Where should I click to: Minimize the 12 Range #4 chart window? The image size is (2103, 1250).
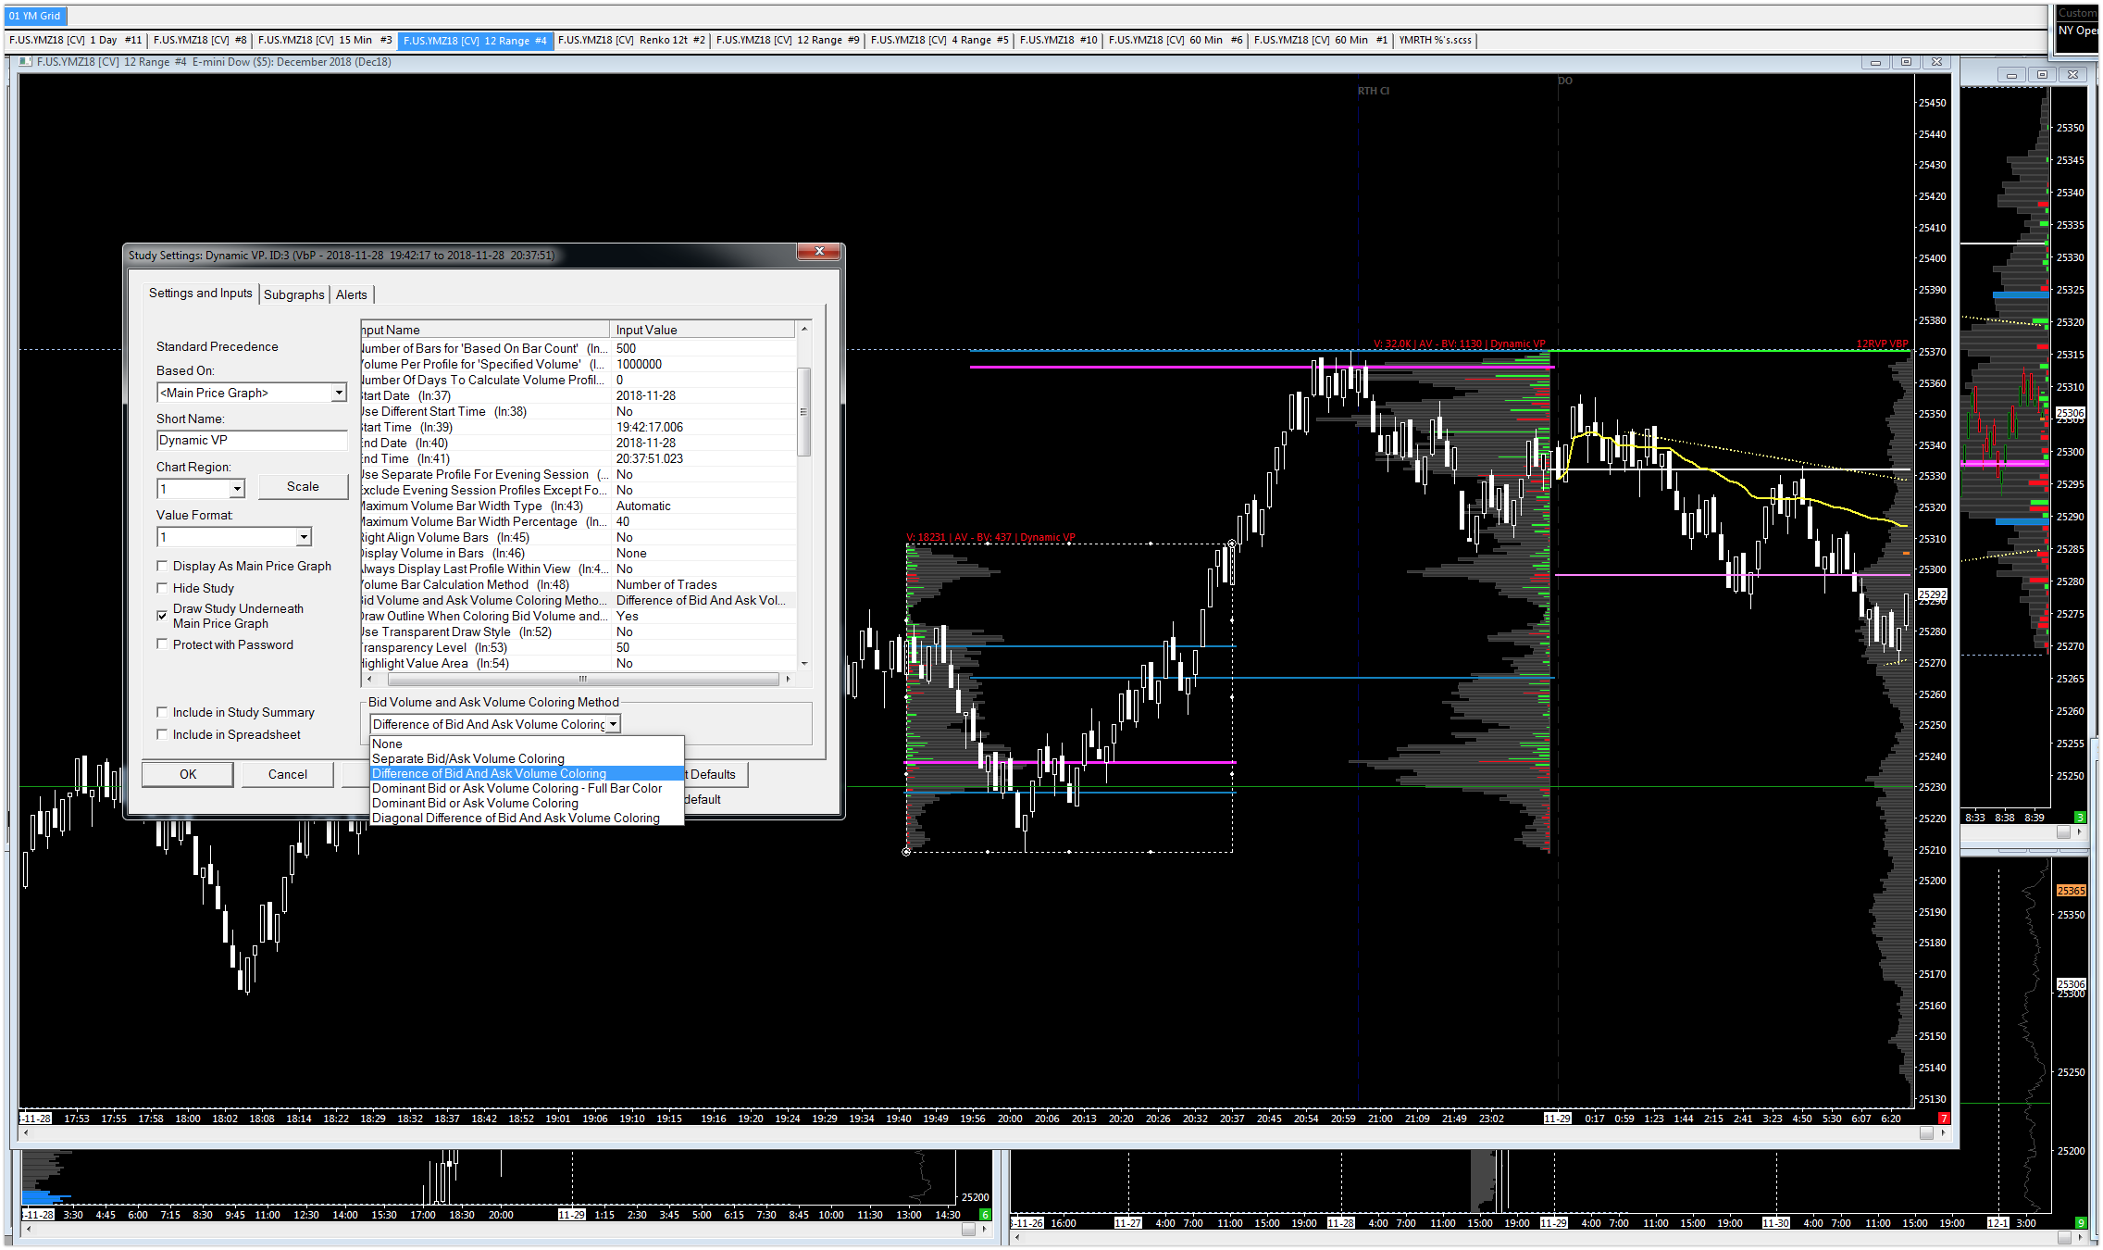pyautogui.click(x=1875, y=62)
